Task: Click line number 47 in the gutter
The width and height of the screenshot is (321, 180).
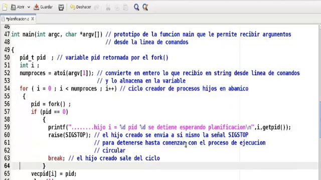Action: click(x=7, y=34)
